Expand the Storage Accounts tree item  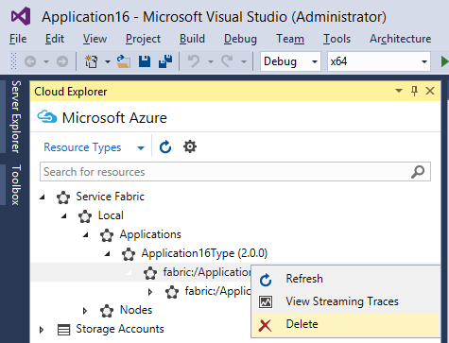(42, 330)
